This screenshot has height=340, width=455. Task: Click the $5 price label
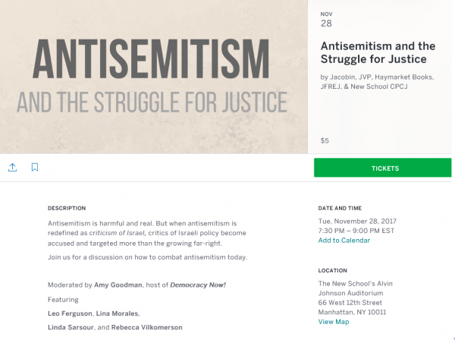pyautogui.click(x=325, y=141)
